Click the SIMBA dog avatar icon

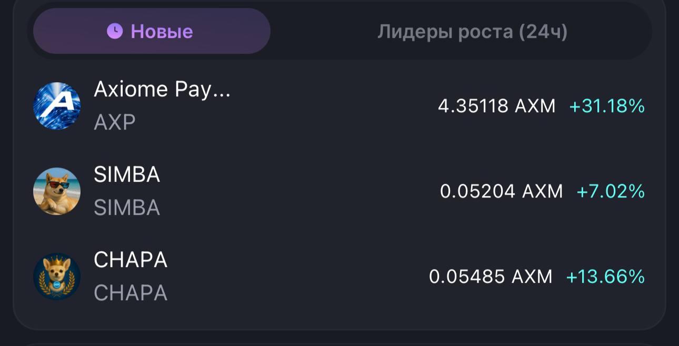[x=57, y=191]
